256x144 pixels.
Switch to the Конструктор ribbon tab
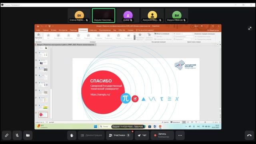pyautogui.click(x=63, y=30)
